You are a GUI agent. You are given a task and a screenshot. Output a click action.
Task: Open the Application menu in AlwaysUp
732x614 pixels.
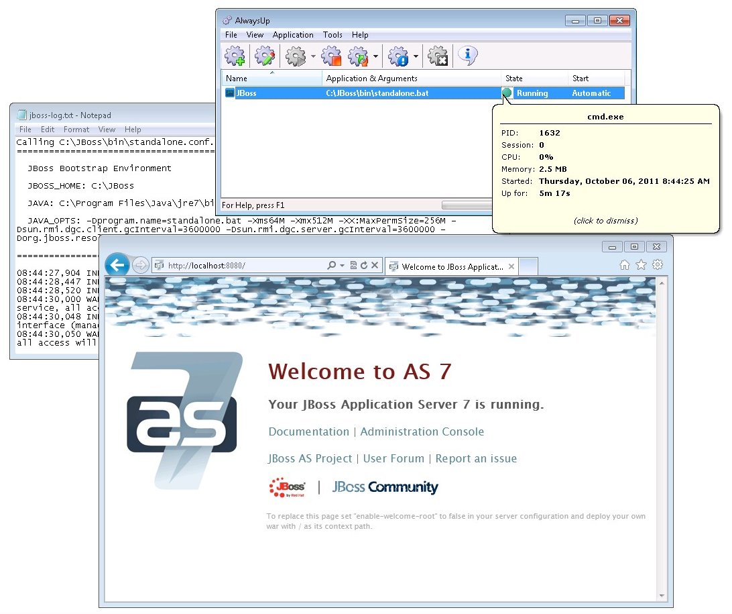(x=293, y=35)
